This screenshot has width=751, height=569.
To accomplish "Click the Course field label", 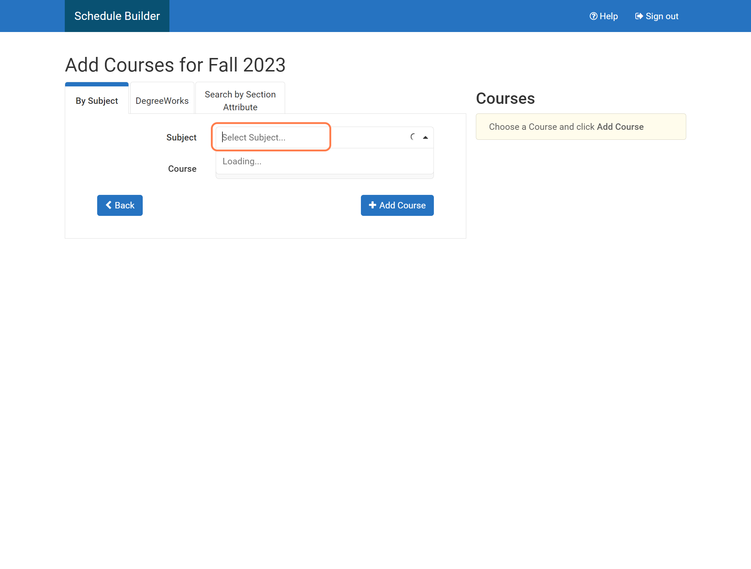I will tap(182, 169).
